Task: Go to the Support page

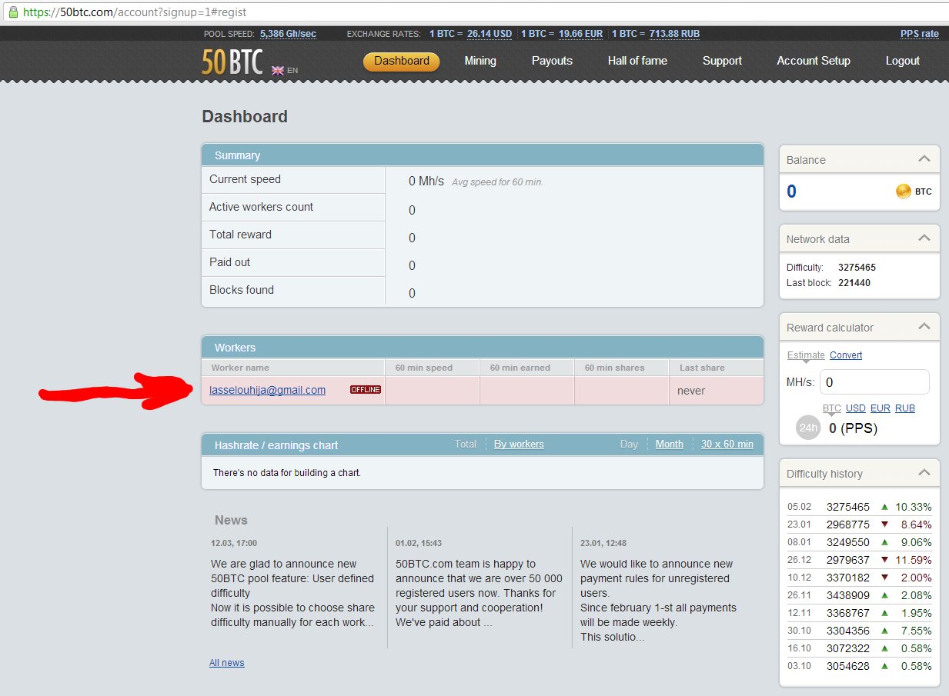Action: [722, 61]
